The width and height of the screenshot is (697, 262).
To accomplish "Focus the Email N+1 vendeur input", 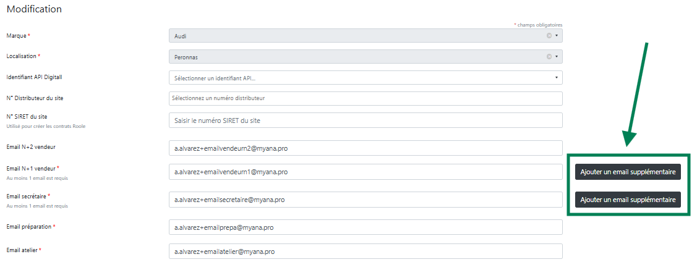I will [x=365, y=172].
